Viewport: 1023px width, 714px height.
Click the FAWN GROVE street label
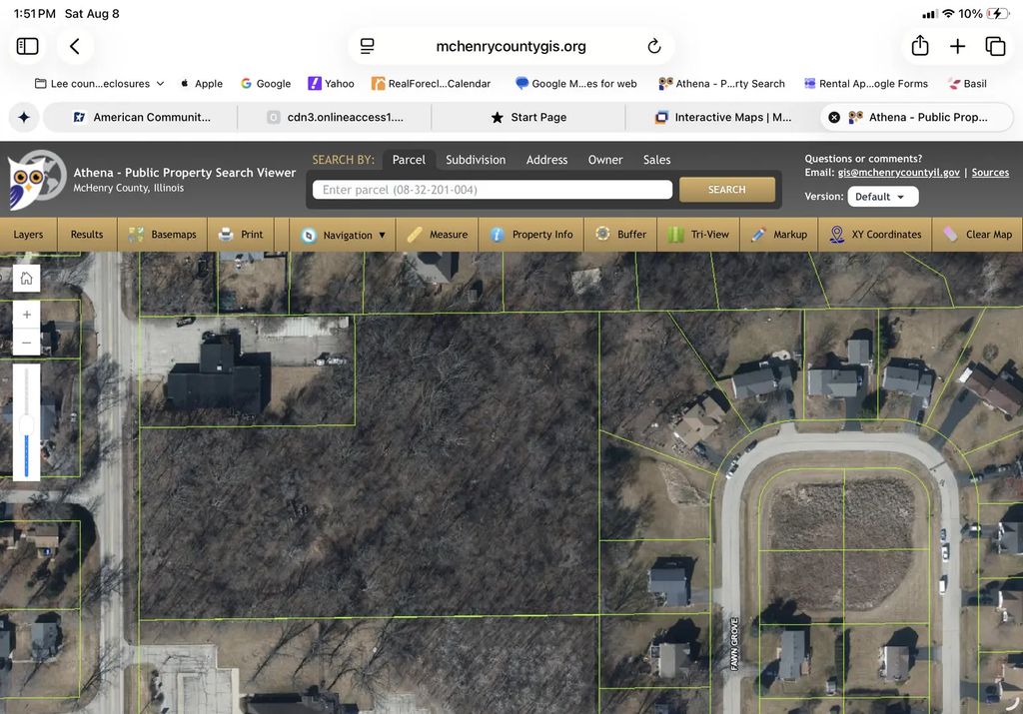734,643
